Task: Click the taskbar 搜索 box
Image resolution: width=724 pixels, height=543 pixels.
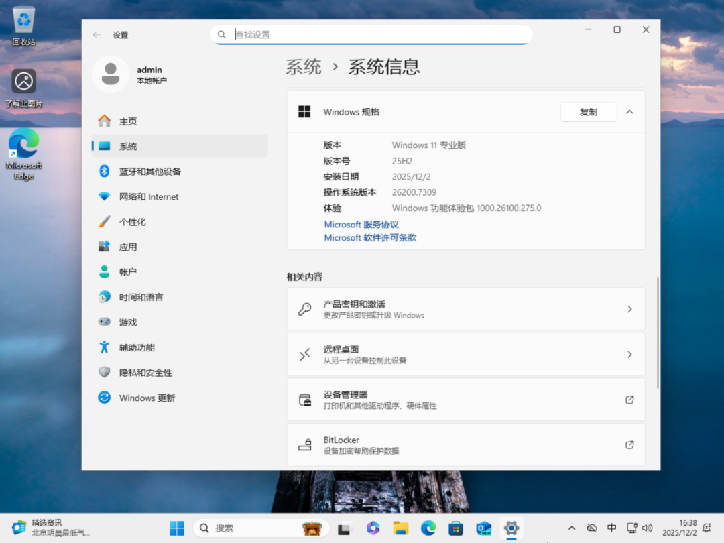Action: click(x=261, y=528)
